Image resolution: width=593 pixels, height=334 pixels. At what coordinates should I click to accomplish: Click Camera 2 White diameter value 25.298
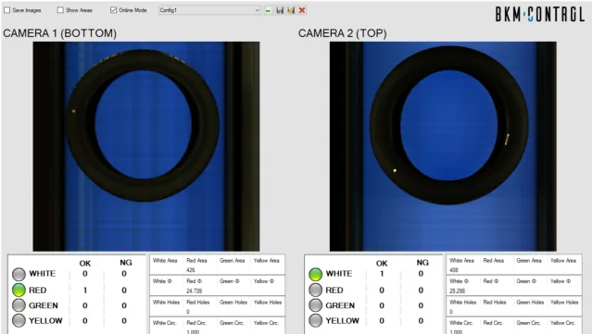[x=457, y=291]
